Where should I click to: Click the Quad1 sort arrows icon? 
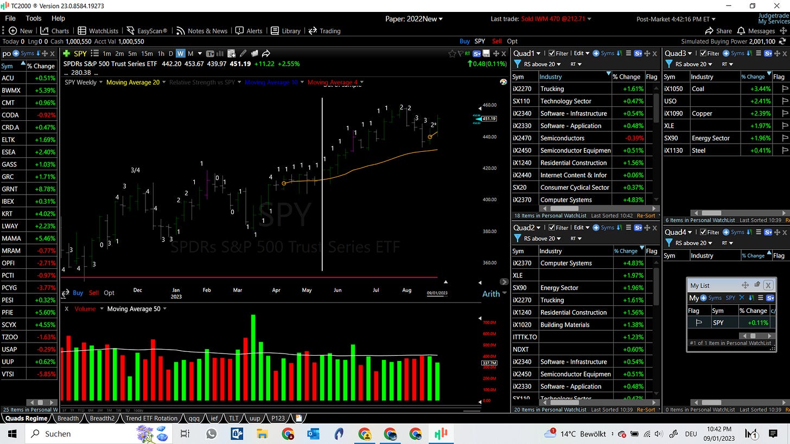tap(620, 53)
